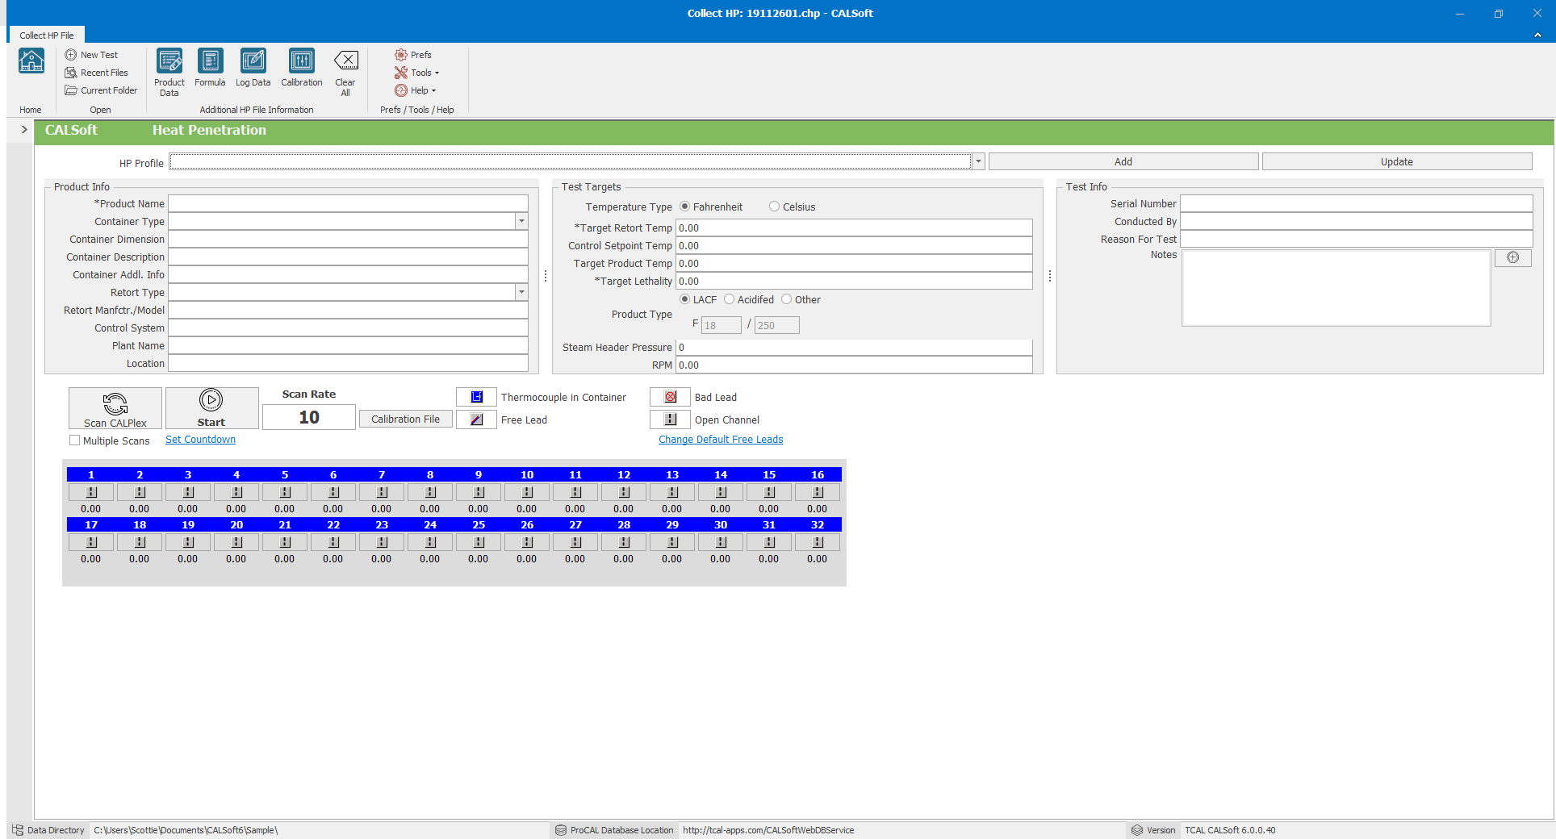Image resolution: width=1556 pixels, height=839 pixels.
Task: Click the Notes text area
Action: coord(1336,287)
